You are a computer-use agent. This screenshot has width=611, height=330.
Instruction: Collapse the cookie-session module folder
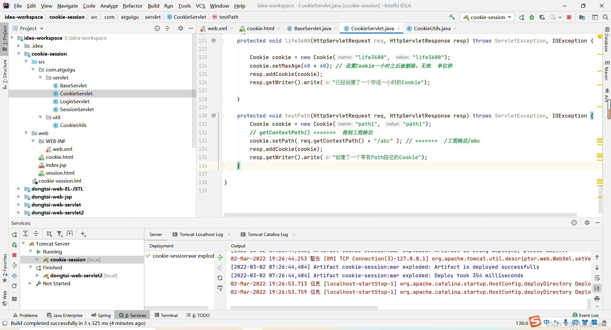click(x=19, y=54)
